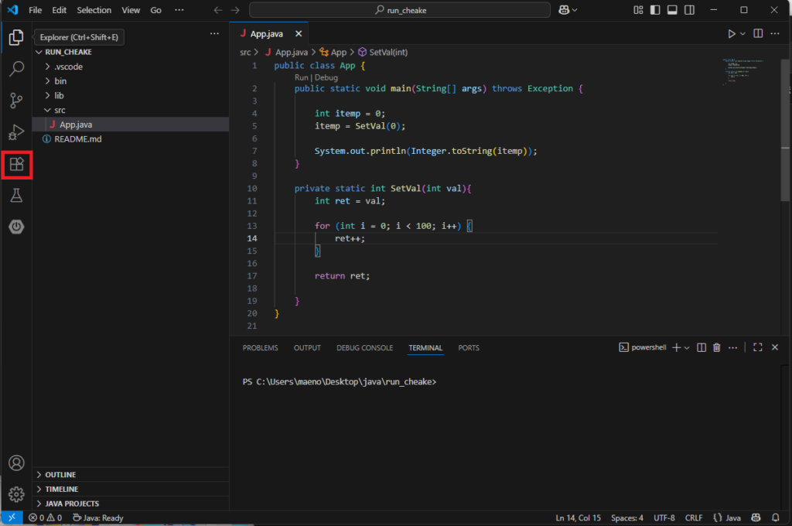
Task: Open the editor More Actions ellipsis
Action: [775, 34]
